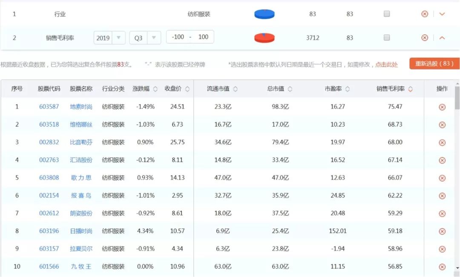Sort by 收盘价 column arrows
460x277 pixels.
point(187,89)
